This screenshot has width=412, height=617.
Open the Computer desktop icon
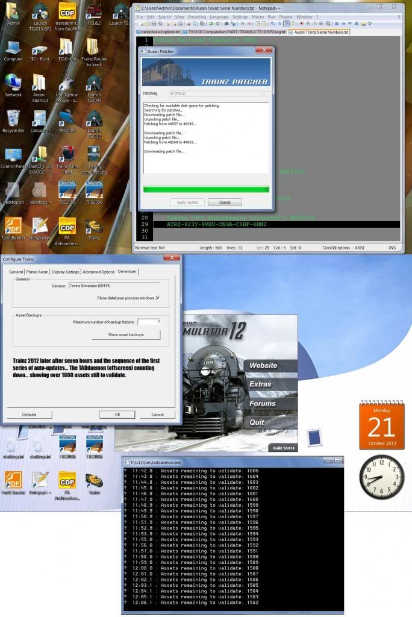(x=13, y=51)
